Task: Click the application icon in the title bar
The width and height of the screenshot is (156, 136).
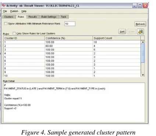Action: pos(4,6)
